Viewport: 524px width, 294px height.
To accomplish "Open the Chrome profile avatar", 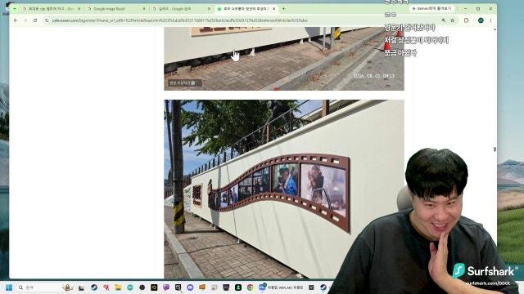I will click(x=481, y=20).
